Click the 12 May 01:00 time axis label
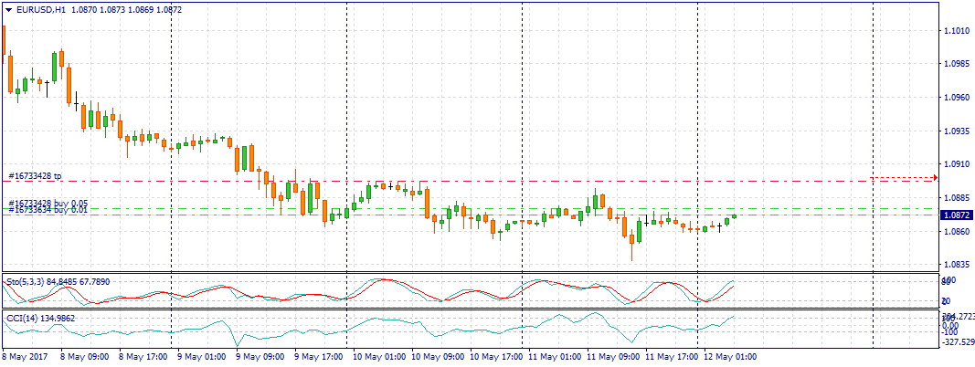The image size is (975, 367). (x=731, y=357)
